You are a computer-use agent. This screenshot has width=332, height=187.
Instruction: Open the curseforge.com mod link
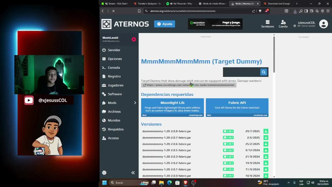click(x=189, y=85)
